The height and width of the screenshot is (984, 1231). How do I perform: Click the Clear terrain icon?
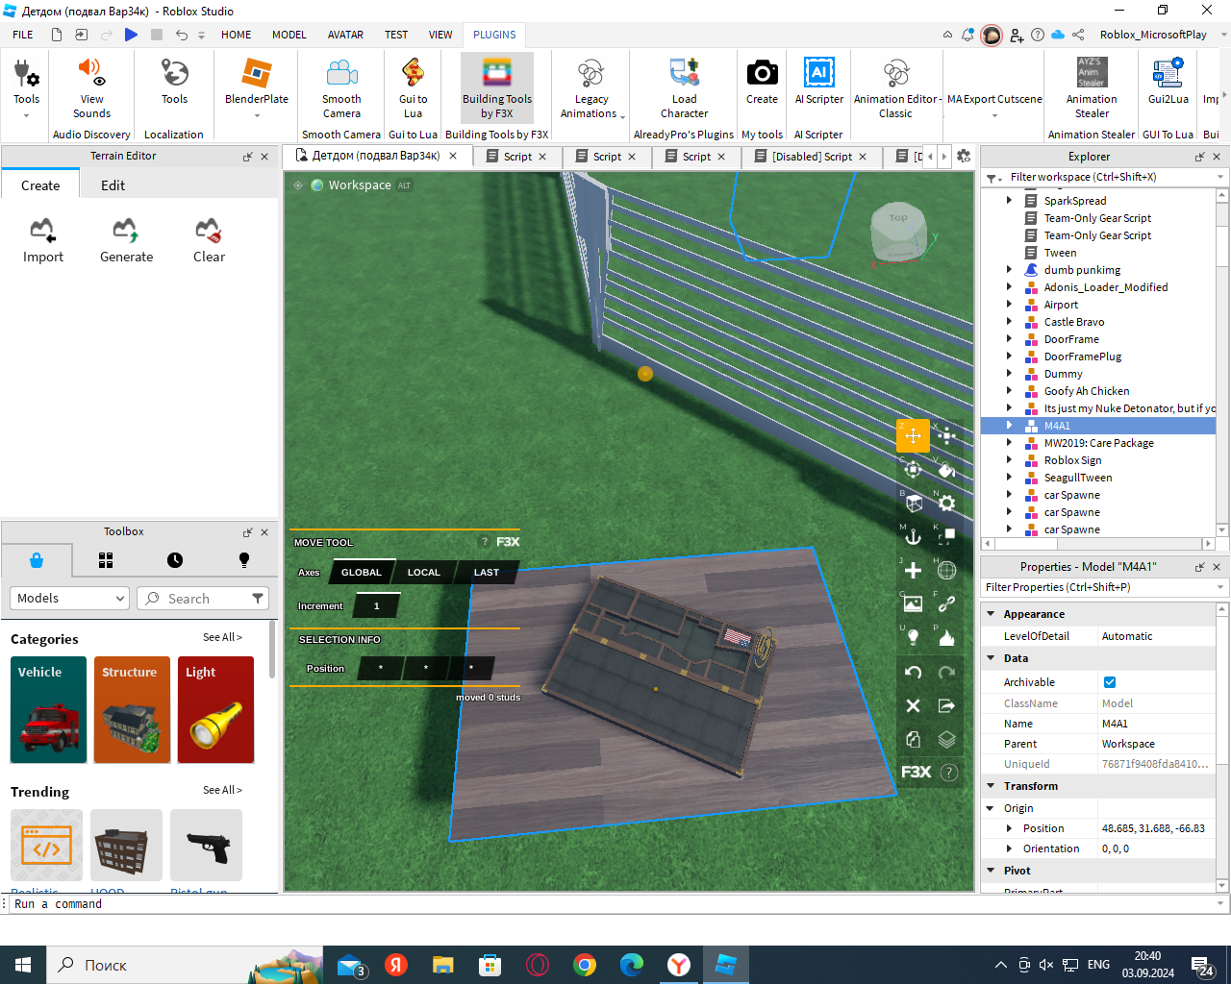[209, 240]
